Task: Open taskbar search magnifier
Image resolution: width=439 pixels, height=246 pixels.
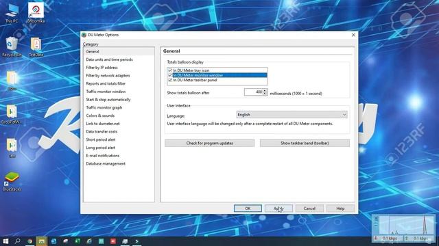Action: pos(17,241)
